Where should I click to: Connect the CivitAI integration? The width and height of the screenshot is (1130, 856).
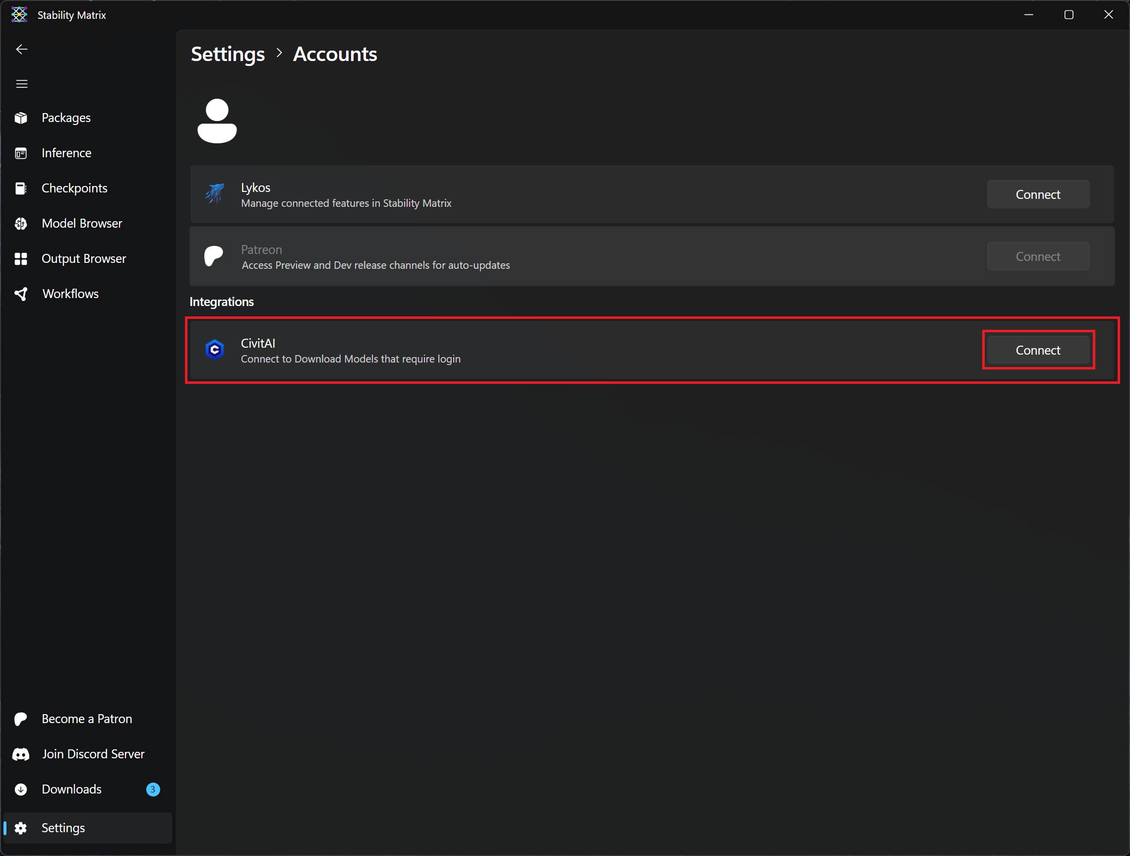(1038, 350)
